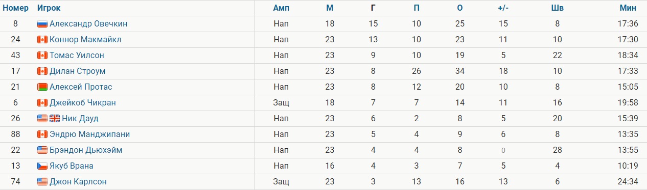Sort by the Амп position column header
Image resolution: width=647 pixels, height=190 pixels.
[x=281, y=8]
